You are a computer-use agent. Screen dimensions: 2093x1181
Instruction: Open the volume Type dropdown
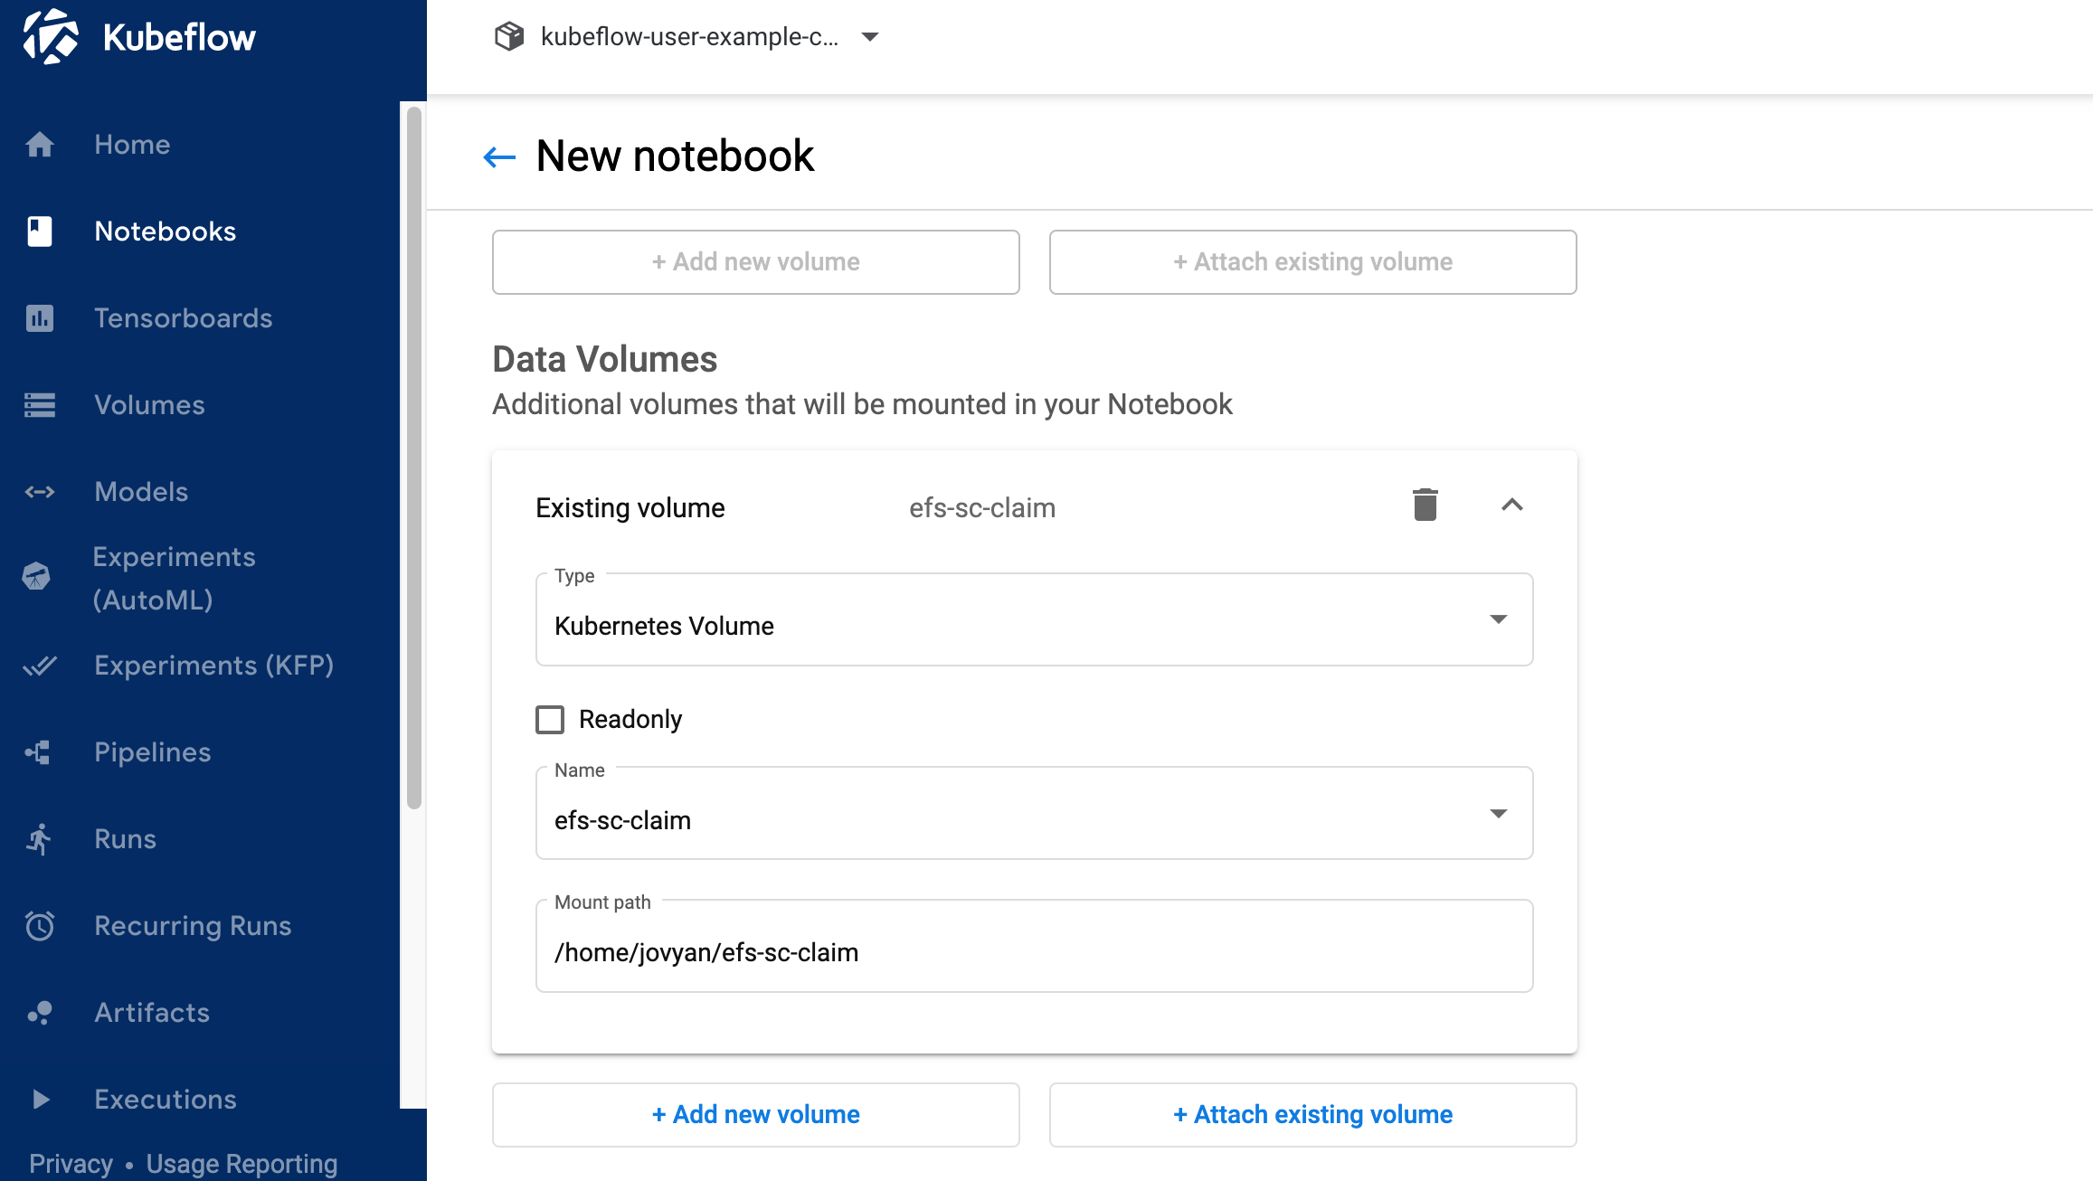pos(1033,620)
